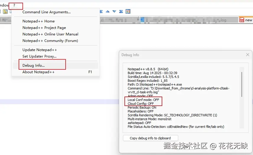Open Notepad++ Online User Manual
Viewport: 253px width, 155px height.
point(50,34)
